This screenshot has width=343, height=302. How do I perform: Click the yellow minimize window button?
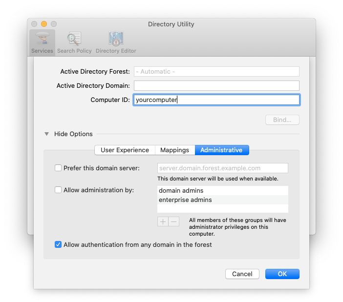pyautogui.click(x=44, y=24)
